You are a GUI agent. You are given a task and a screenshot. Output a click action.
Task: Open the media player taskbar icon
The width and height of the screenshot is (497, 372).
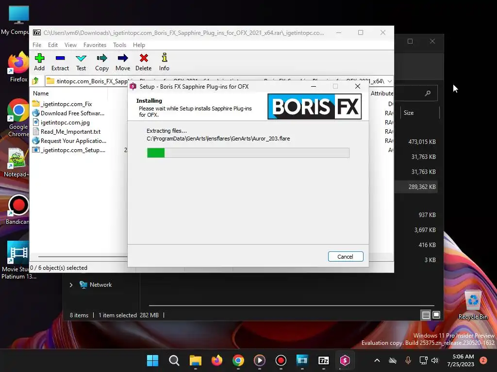[x=260, y=360]
